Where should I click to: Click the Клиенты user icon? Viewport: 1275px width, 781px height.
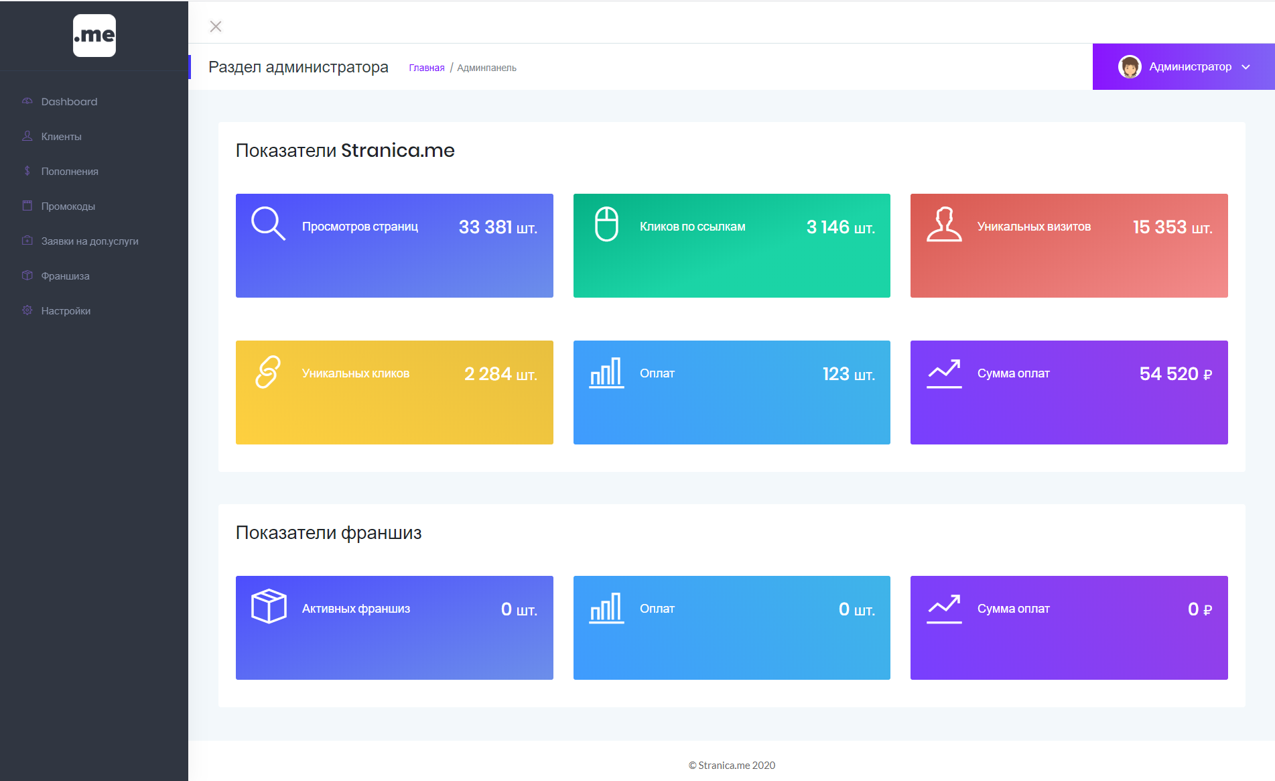(27, 136)
